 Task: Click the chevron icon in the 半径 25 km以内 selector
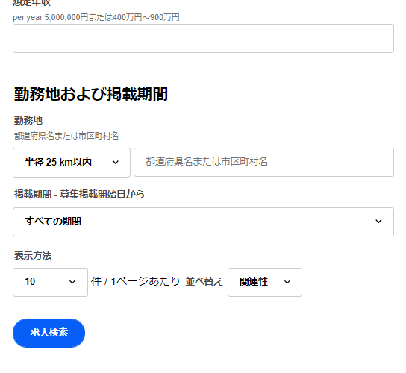tap(116, 163)
